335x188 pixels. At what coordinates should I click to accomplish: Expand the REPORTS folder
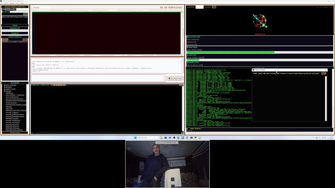pos(5,87)
